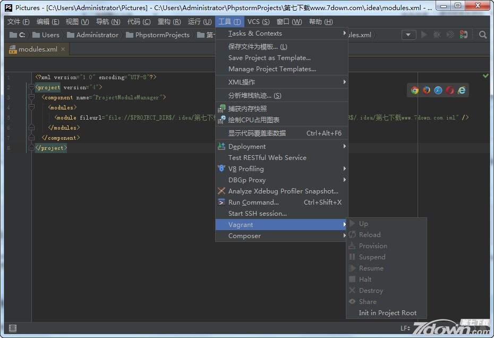Collapse the modules tag fold on line 4
494x338 pixels.
point(31,107)
